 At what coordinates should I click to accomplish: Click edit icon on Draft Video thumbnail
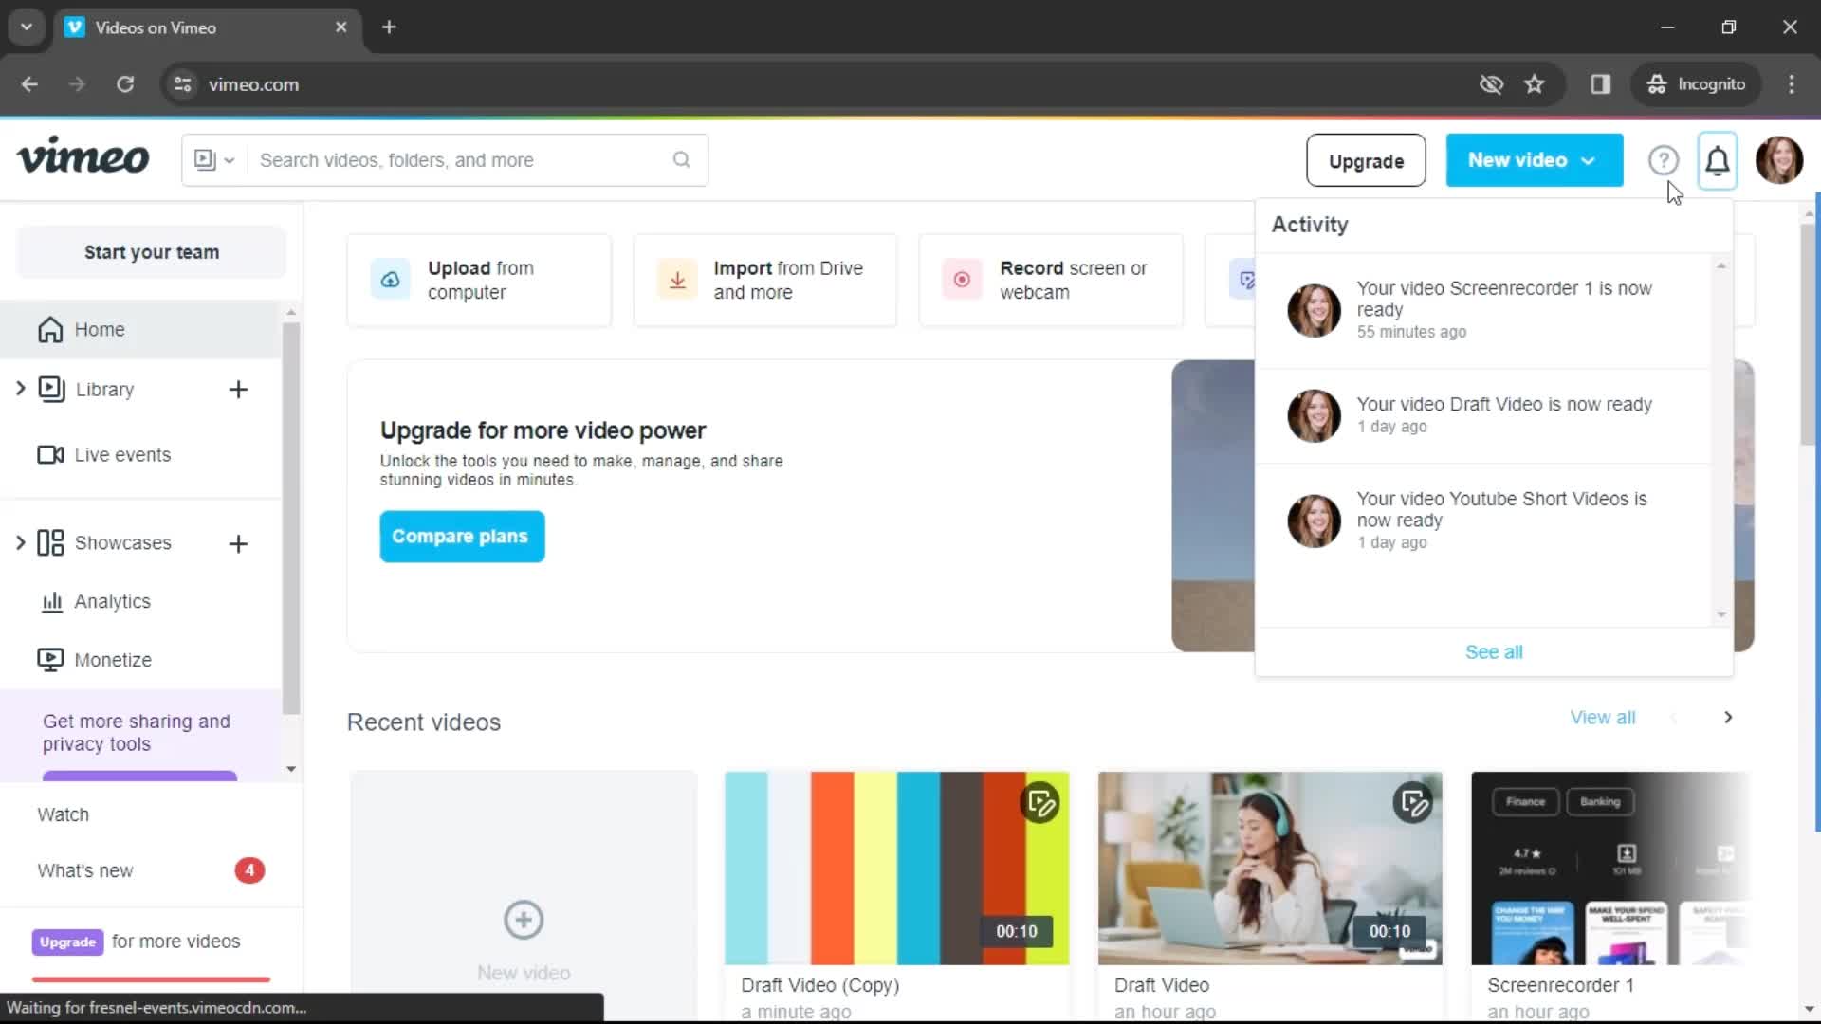click(1413, 803)
